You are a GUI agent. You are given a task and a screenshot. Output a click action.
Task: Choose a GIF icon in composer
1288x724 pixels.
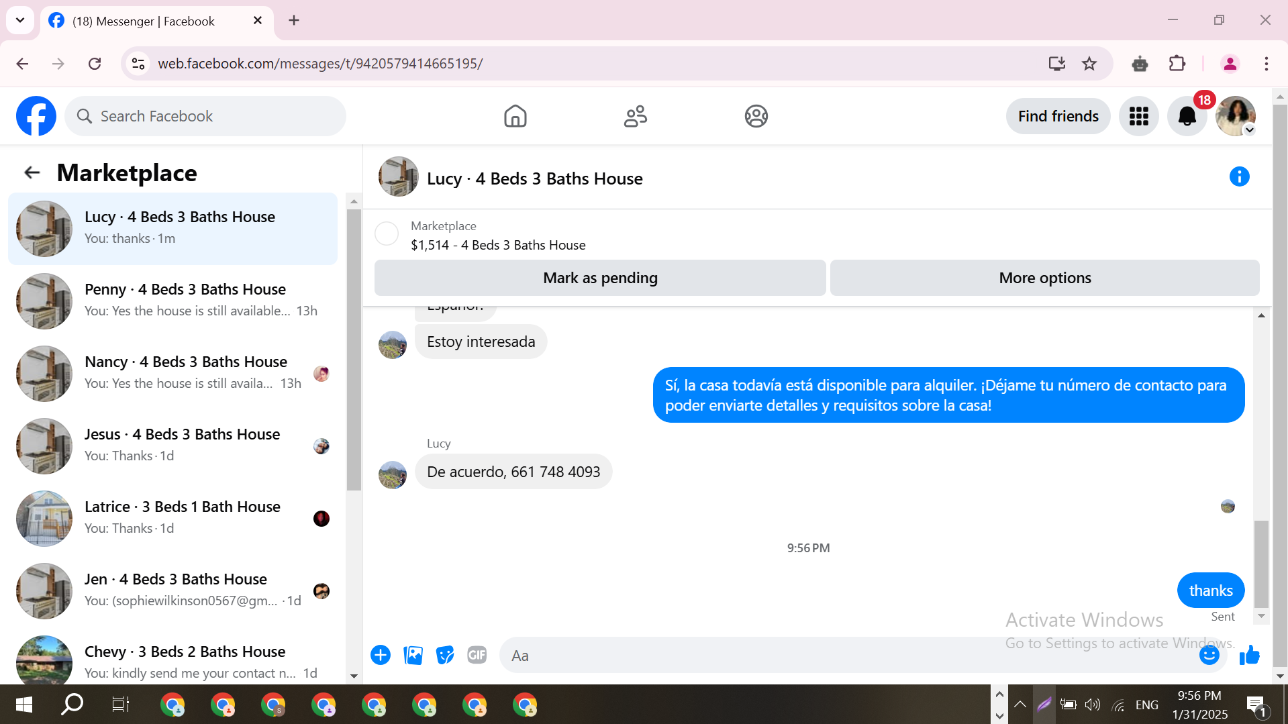[x=477, y=655]
